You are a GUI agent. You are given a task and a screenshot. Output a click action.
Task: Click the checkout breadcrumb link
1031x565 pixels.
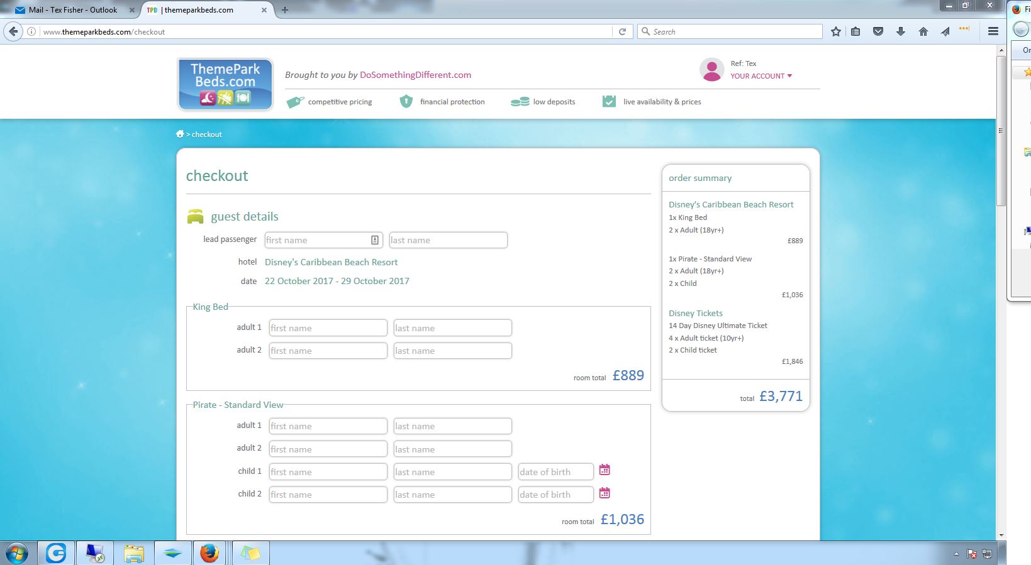click(x=207, y=134)
